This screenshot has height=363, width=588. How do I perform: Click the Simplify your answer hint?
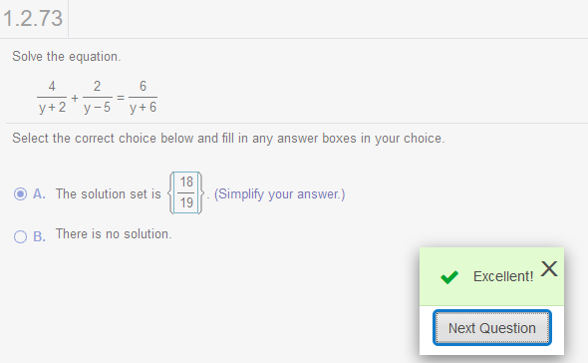tap(279, 194)
